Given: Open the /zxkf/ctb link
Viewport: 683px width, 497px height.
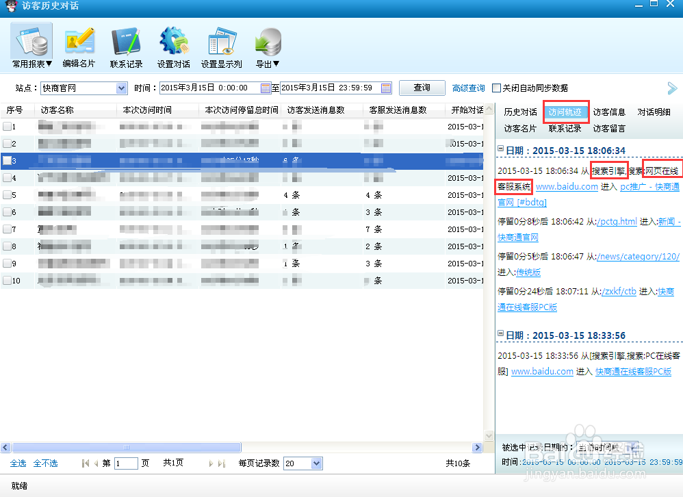Looking at the screenshot, I should 619,292.
